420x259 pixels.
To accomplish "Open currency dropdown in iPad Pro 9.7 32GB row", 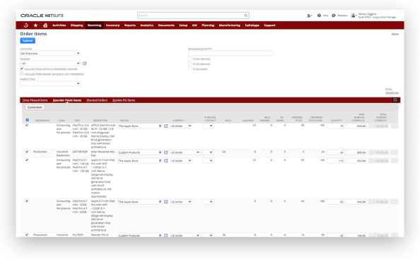I will [x=181, y=202].
